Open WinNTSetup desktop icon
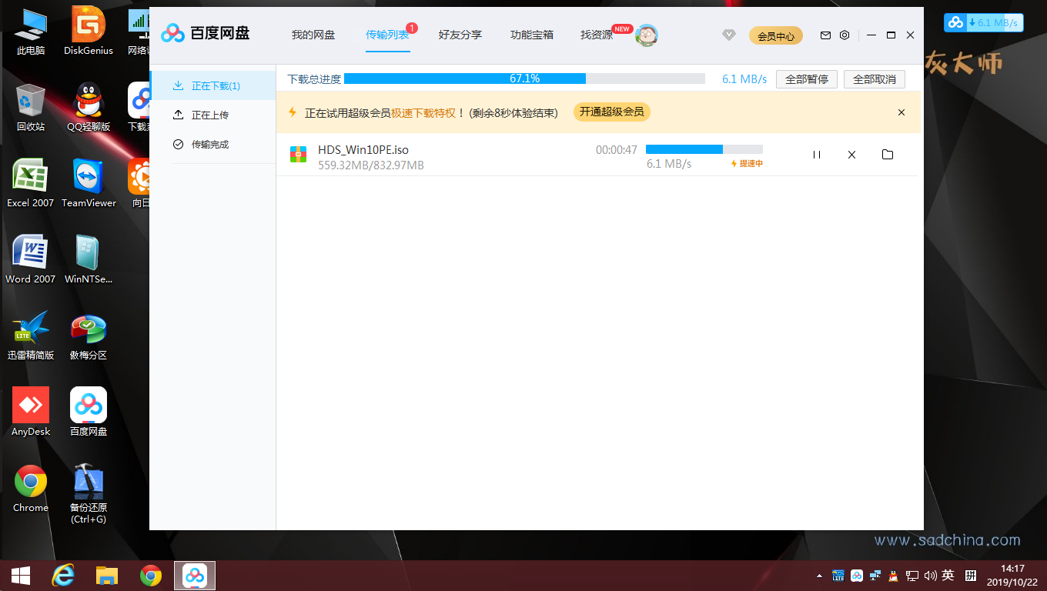Viewport: 1047px width, 591px height. (x=89, y=259)
